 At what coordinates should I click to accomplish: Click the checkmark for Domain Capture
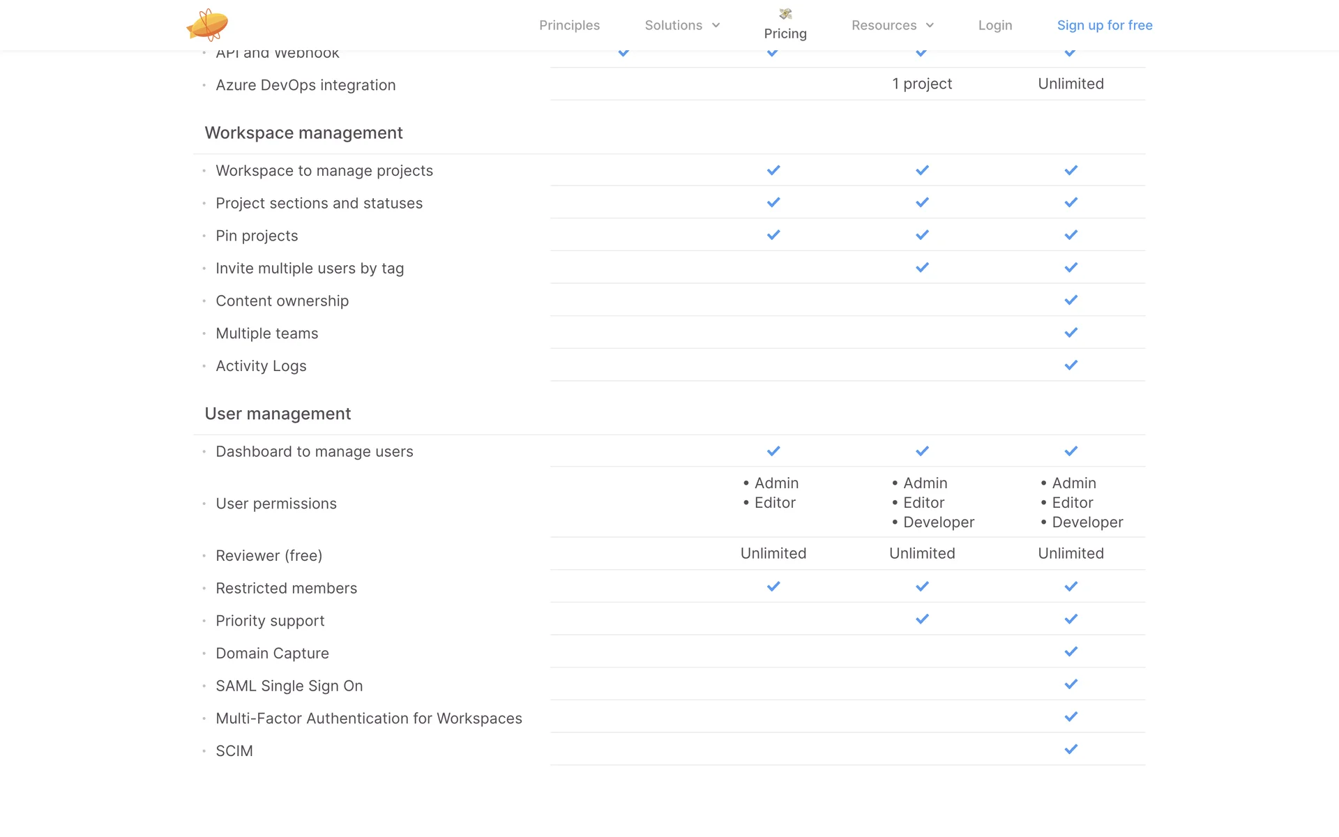[x=1071, y=652]
